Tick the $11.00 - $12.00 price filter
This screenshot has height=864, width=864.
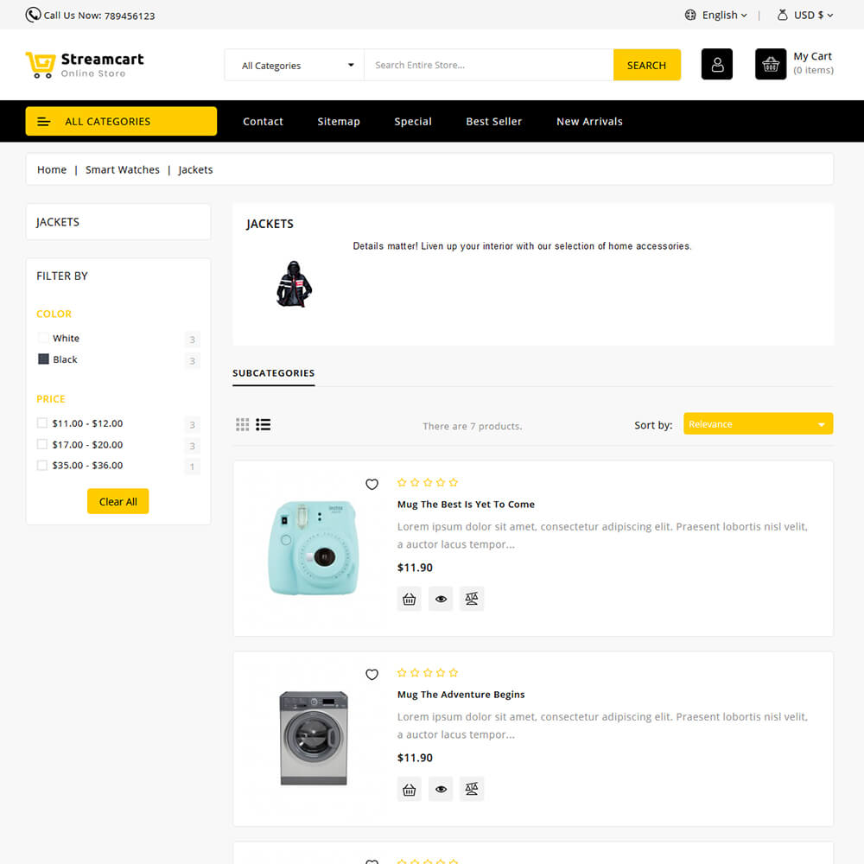(x=41, y=422)
